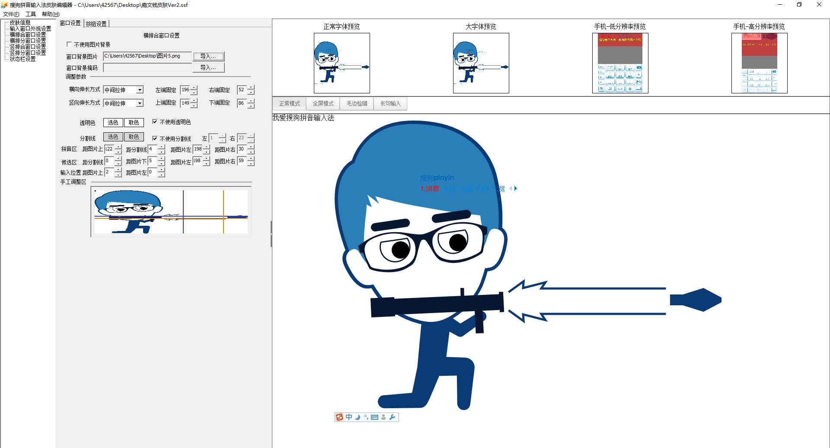Open the 横向伸长方式 dropdown
The width and height of the screenshot is (830, 448).
[140, 90]
